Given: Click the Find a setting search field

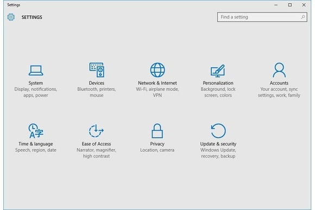Looking at the screenshot, I should pyautogui.click(x=262, y=17).
